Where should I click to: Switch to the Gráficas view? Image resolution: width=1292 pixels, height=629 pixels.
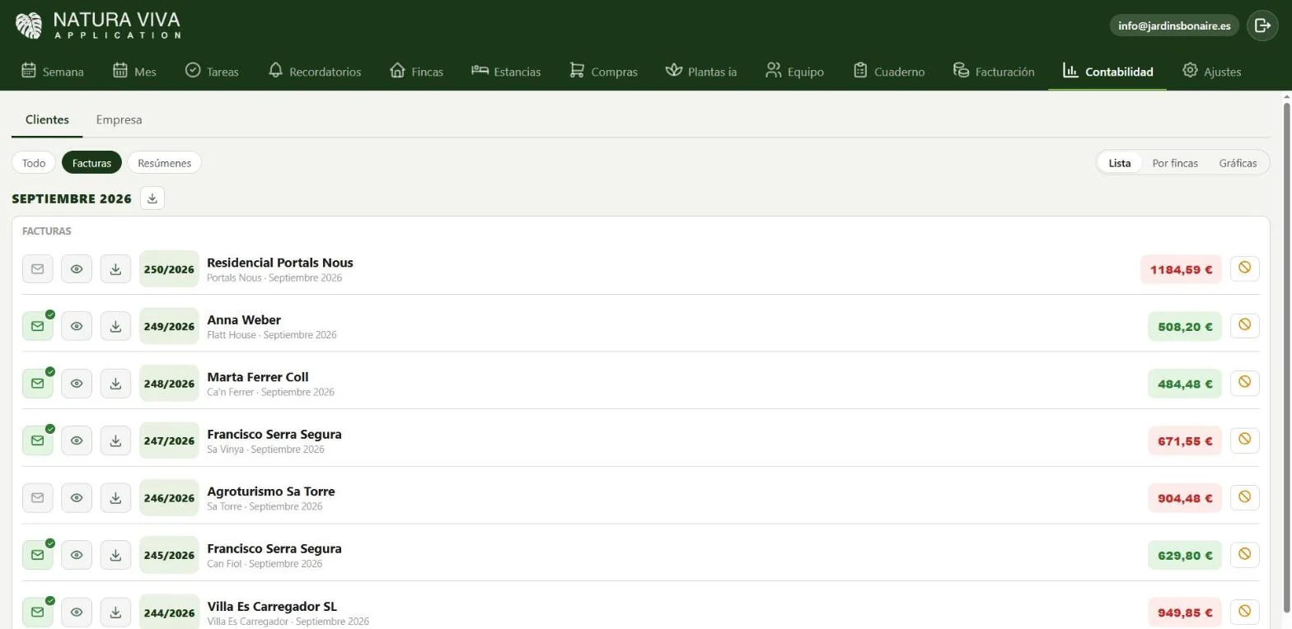1238,163
